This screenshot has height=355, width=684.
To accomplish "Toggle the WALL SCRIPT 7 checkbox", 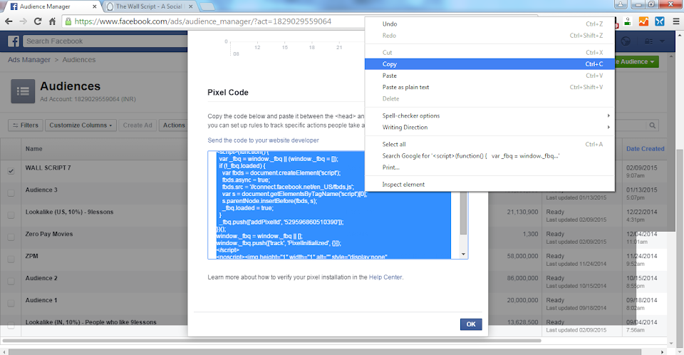I will point(11,171).
